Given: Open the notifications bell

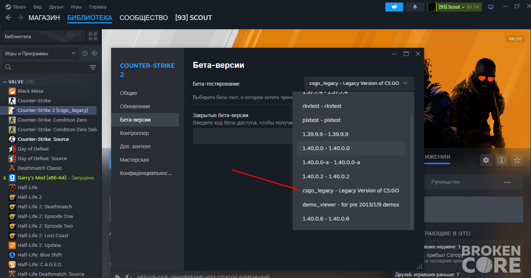Looking at the screenshot, I should [415, 7].
